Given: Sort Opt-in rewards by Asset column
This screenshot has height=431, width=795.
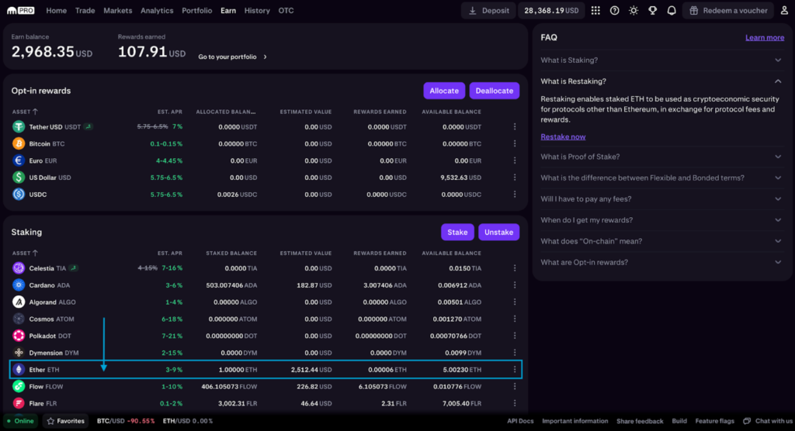Looking at the screenshot, I should pyautogui.click(x=25, y=112).
